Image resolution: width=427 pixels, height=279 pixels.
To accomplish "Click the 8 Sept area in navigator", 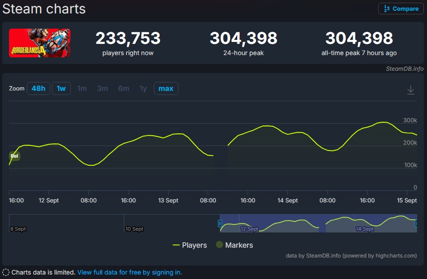I will pos(18,229).
